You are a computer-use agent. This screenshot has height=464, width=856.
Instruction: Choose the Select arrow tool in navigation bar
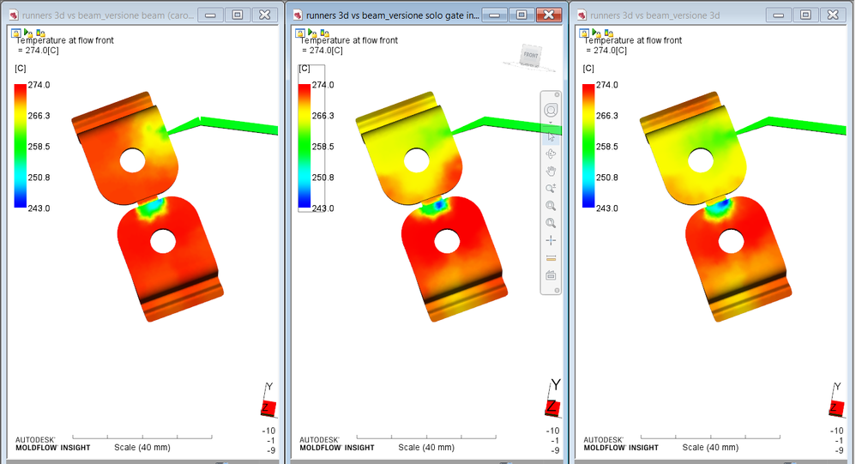pyautogui.click(x=551, y=136)
